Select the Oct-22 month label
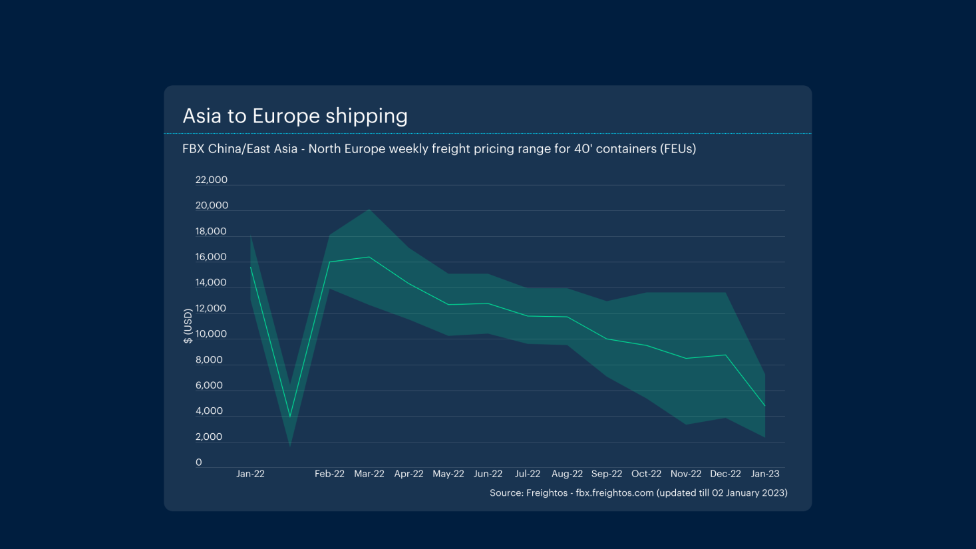The height and width of the screenshot is (549, 976). coord(646,474)
